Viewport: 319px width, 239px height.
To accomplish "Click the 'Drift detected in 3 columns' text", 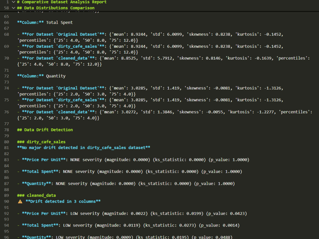I will click(63, 201).
